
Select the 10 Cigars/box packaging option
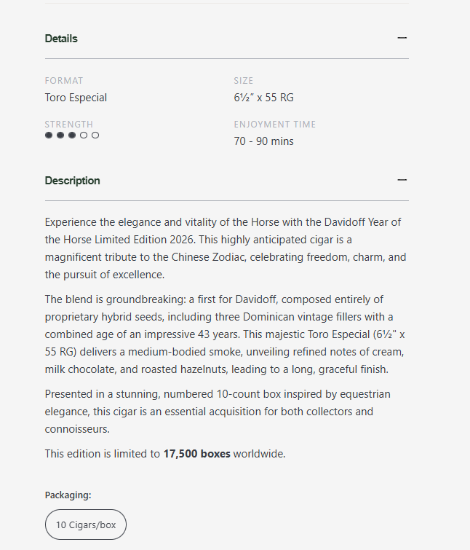point(86,525)
